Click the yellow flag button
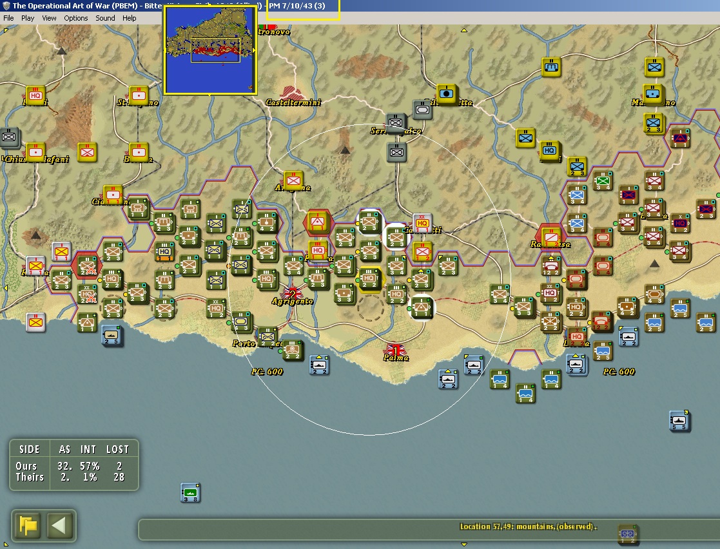Image resolution: width=720 pixels, height=549 pixels. click(28, 526)
